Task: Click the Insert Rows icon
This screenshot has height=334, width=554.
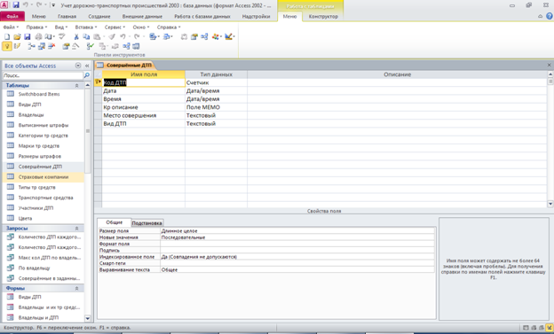Action: [31, 46]
